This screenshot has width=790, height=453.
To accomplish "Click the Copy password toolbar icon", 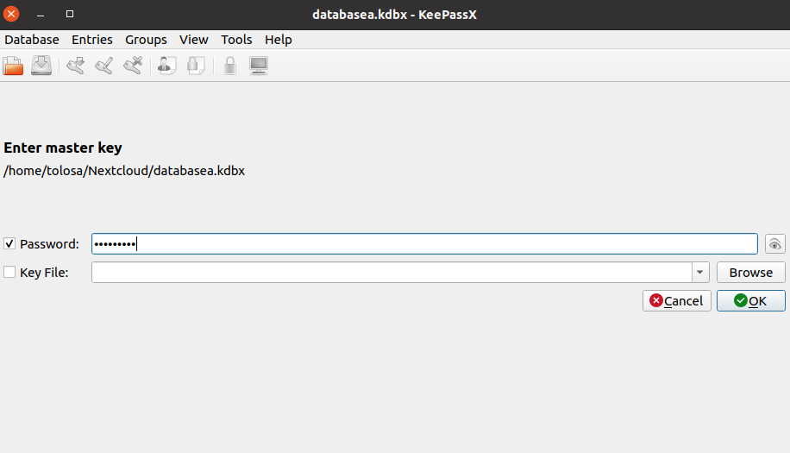I will (196, 66).
